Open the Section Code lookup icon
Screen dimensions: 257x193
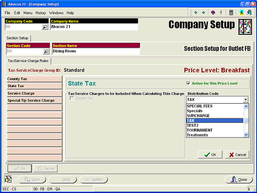(x=46, y=51)
